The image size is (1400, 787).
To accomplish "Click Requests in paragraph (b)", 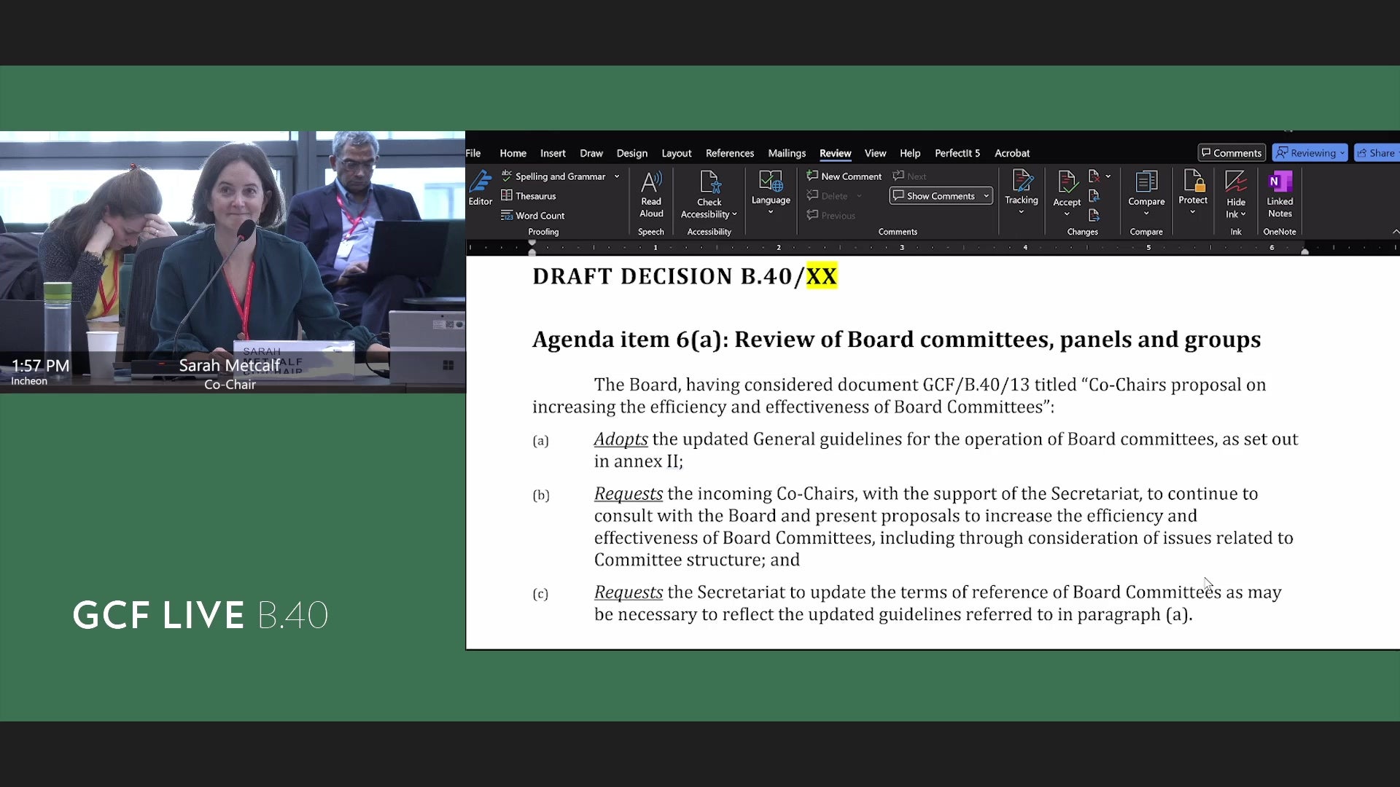I will 629,494.
